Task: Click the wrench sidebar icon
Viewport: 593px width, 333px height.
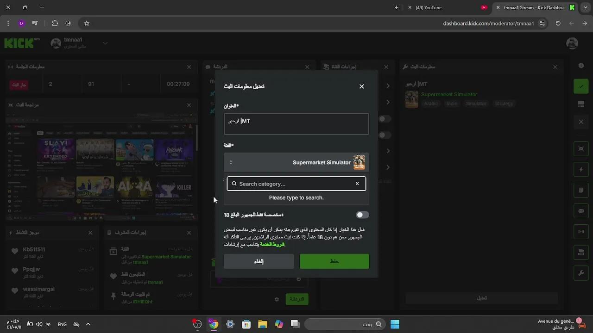Action: pos(581,273)
